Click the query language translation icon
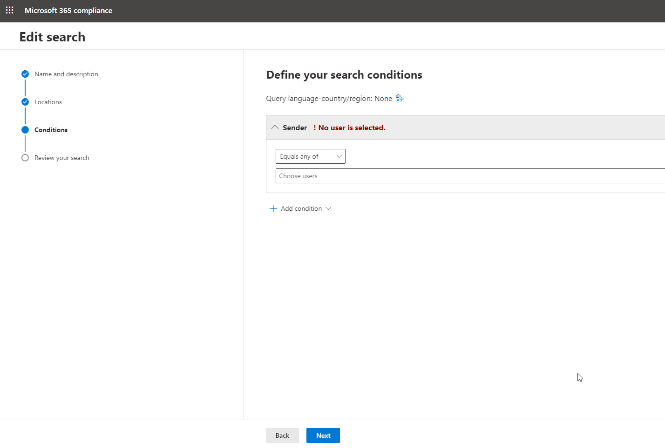665x448 pixels. tap(399, 98)
